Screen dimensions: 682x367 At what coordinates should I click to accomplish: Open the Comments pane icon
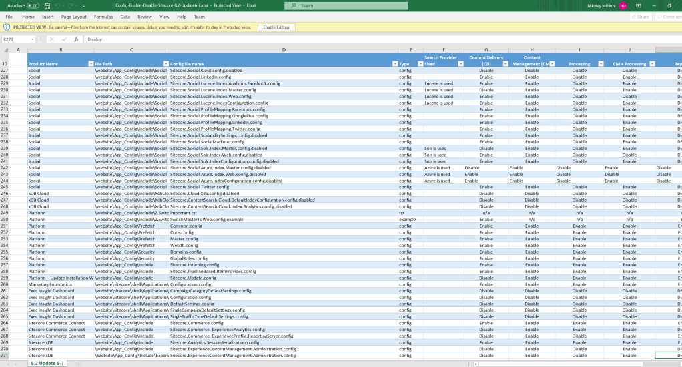point(669,17)
